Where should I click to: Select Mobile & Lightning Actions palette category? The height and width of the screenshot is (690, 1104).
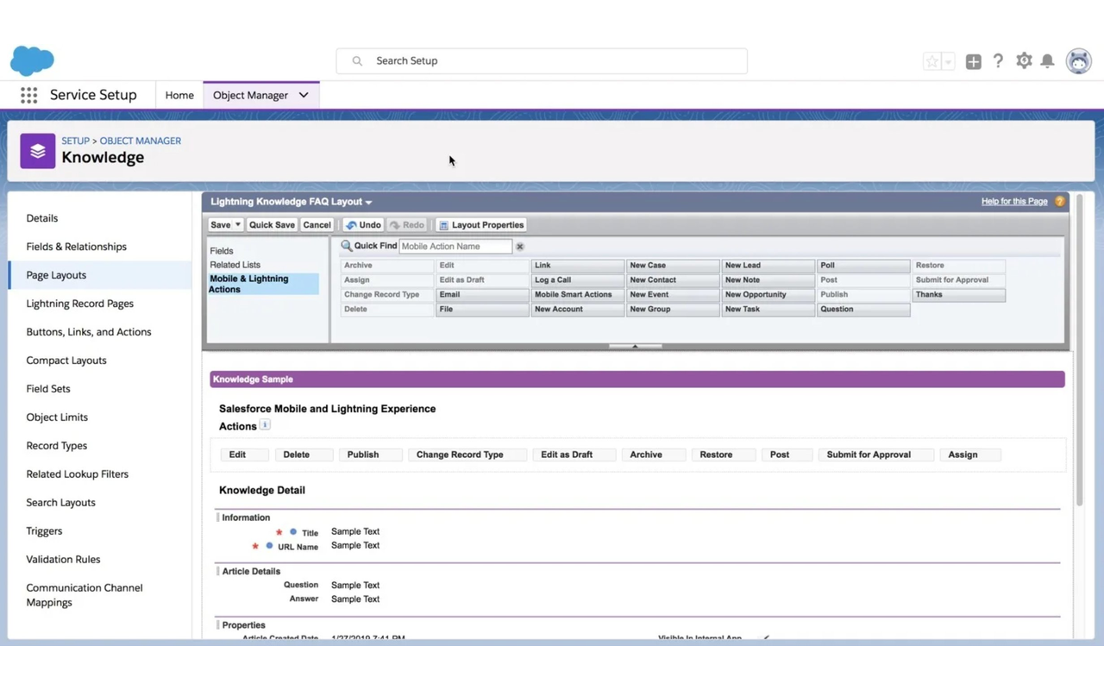tap(263, 284)
